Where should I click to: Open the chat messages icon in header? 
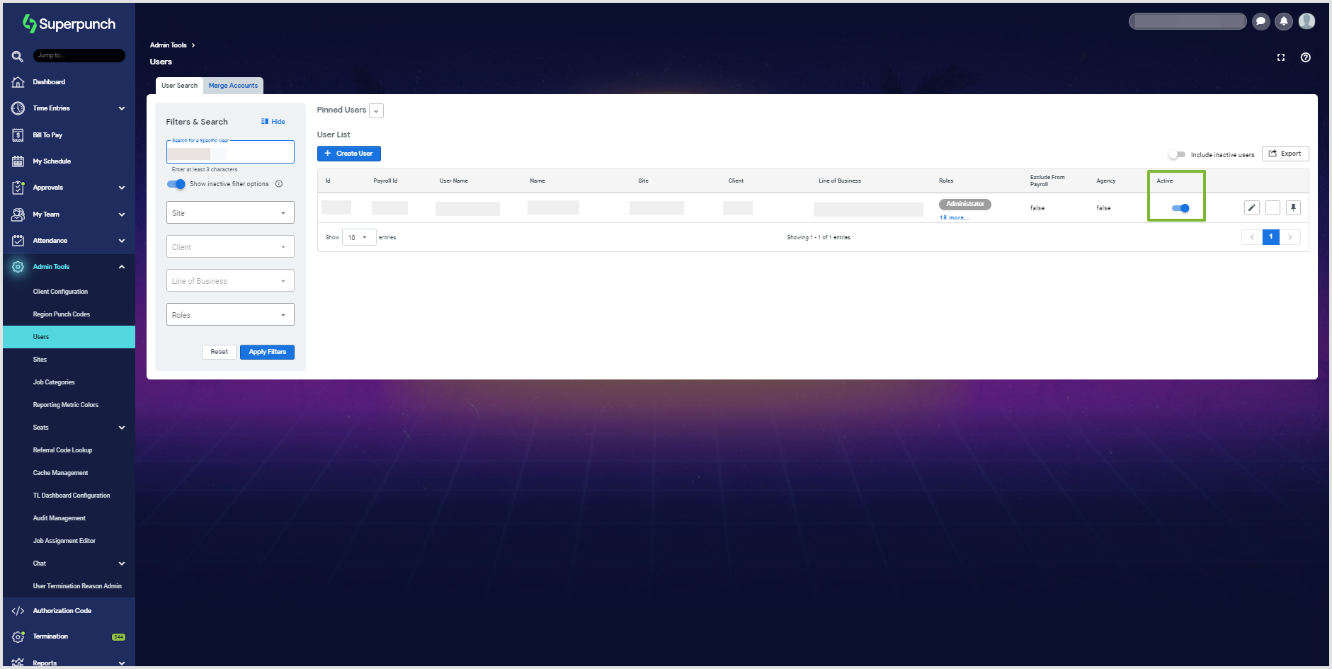coord(1260,21)
